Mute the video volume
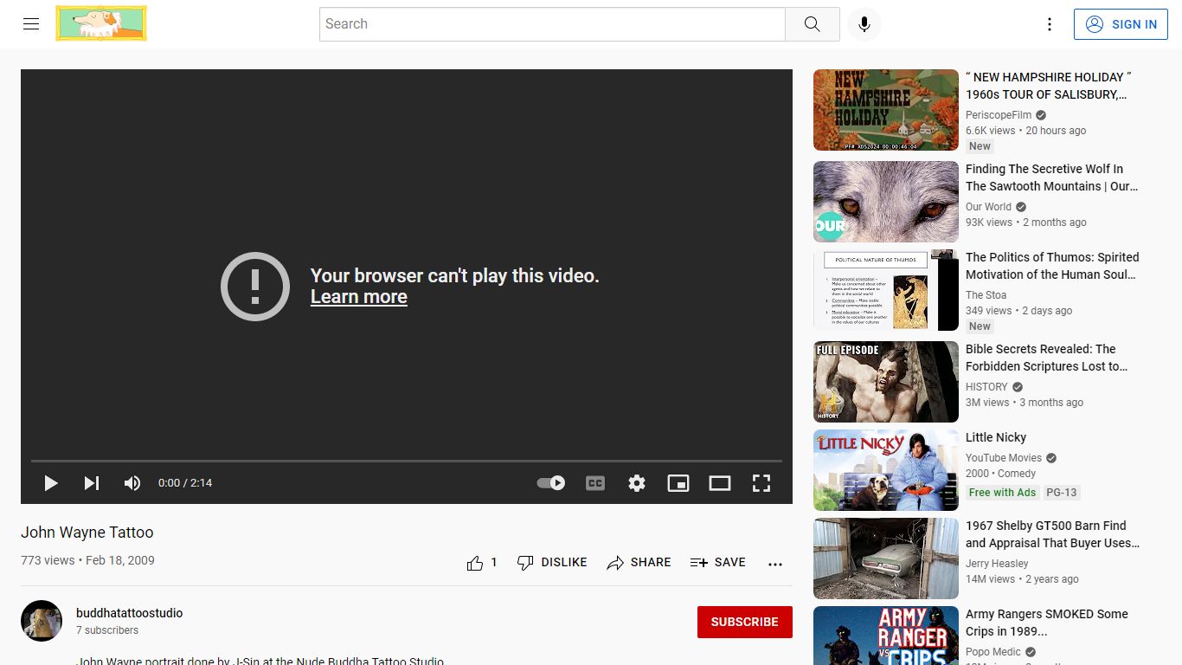1182x665 pixels. (x=132, y=483)
